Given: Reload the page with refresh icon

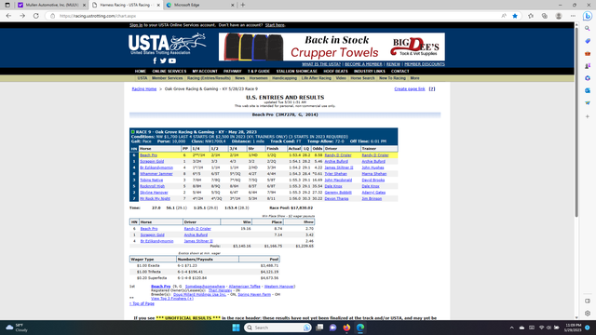Looking at the screenshot, I should click(35, 16).
